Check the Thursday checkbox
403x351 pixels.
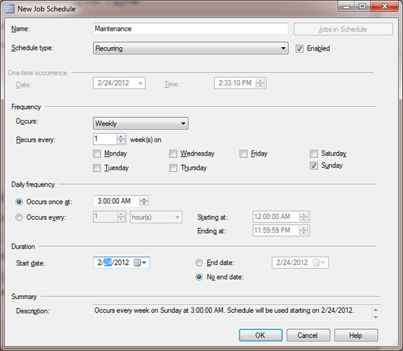[173, 168]
